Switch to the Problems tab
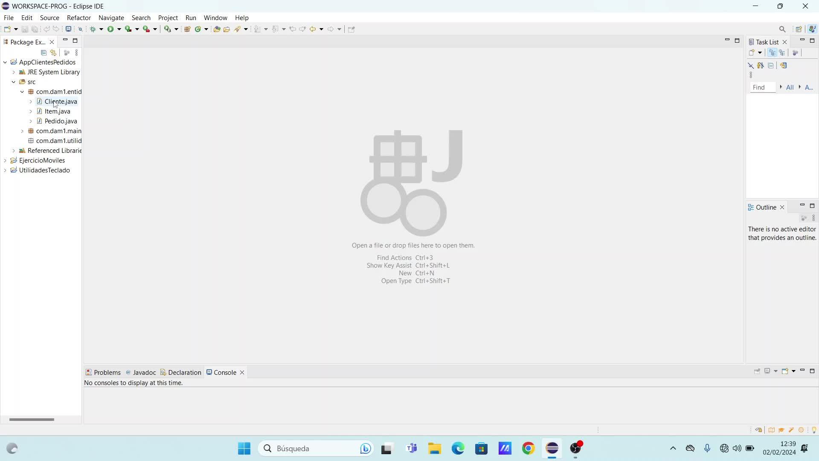The height and width of the screenshot is (461, 819). [x=103, y=372]
